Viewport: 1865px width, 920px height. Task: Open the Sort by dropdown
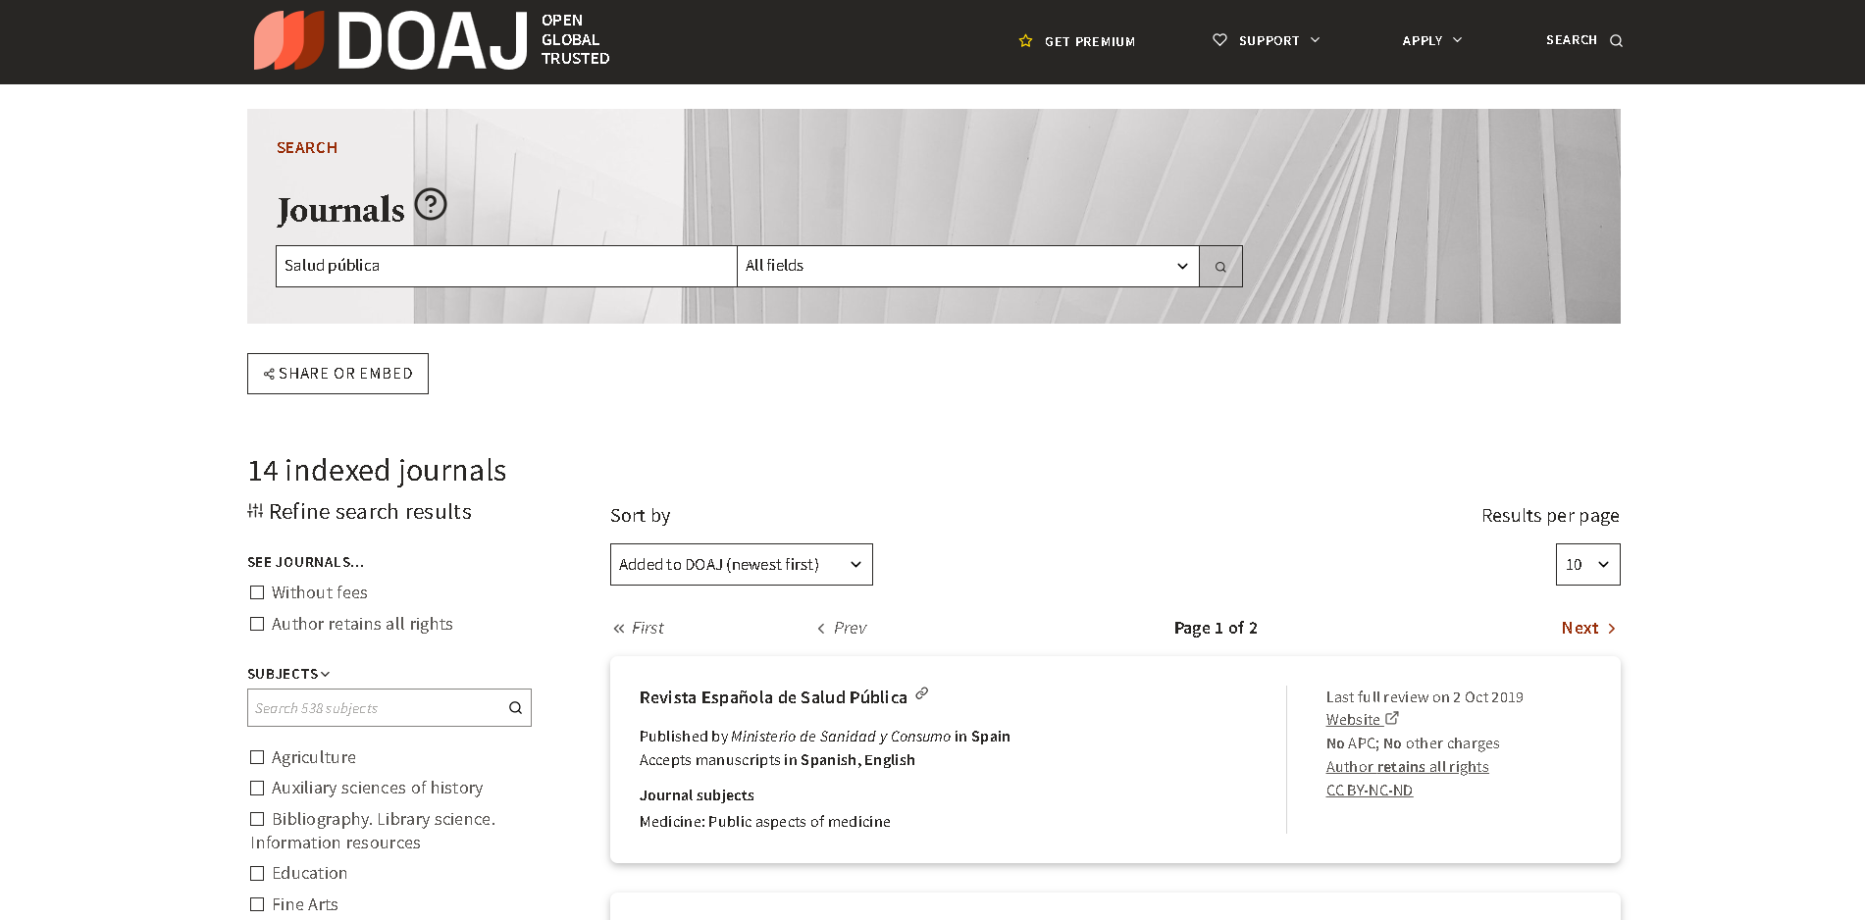(742, 565)
